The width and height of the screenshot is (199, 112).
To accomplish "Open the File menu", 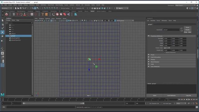I will pyautogui.click(x=2, y=5).
